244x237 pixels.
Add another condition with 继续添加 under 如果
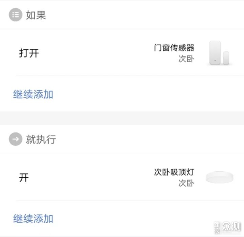(x=33, y=94)
